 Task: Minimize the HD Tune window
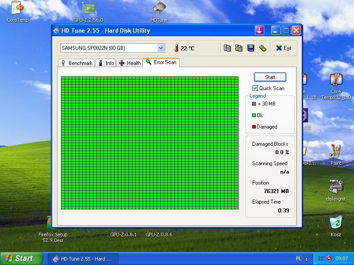pyautogui.click(x=275, y=30)
